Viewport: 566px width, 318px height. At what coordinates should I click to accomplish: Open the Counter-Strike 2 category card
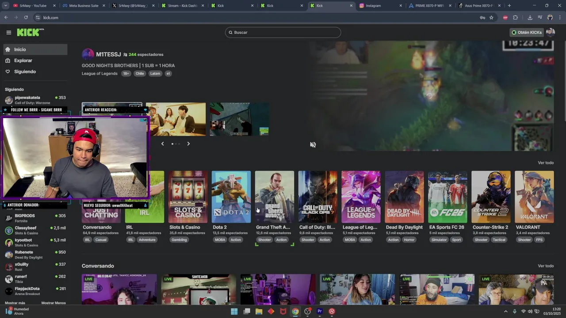tap(491, 197)
